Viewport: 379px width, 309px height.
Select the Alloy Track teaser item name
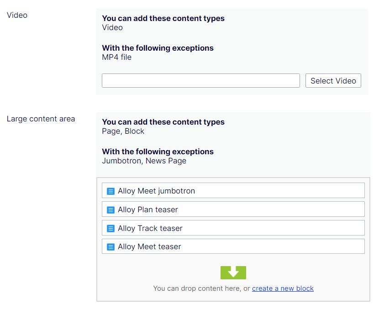[150, 228]
